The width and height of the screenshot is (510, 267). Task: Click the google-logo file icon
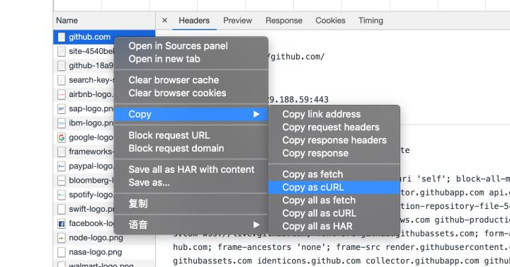(61, 137)
